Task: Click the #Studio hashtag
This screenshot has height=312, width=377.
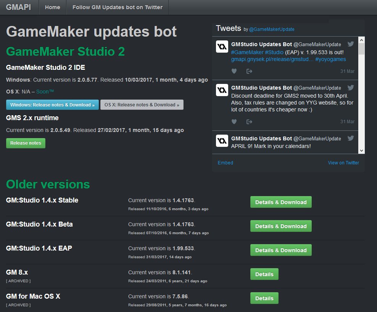Action: tap(274, 52)
